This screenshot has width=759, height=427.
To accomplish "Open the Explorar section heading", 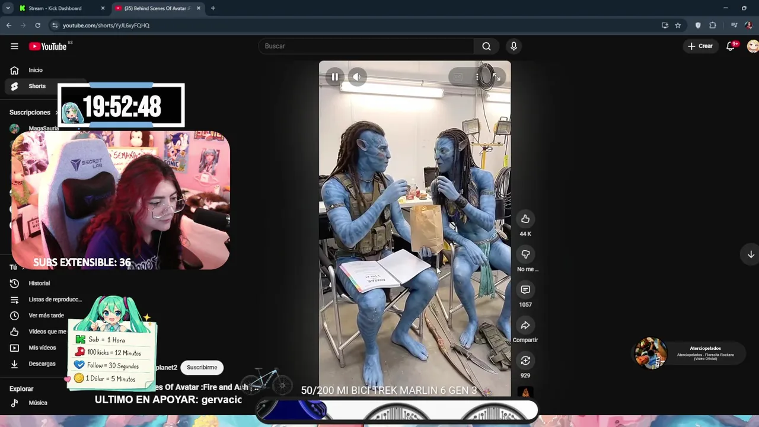I will point(21,389).
